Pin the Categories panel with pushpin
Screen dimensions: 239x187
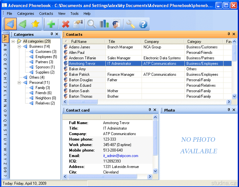pos(52,34)
